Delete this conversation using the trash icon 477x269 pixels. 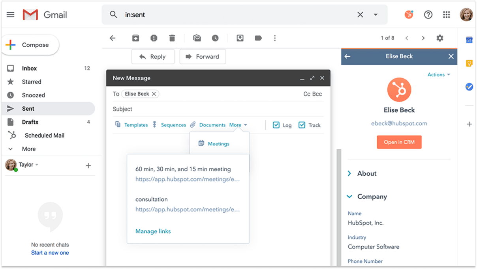tap(172, 38)
